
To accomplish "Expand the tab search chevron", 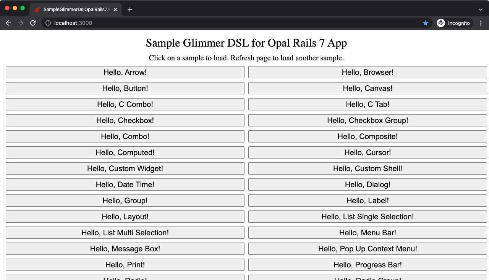I will pos(481,10).
